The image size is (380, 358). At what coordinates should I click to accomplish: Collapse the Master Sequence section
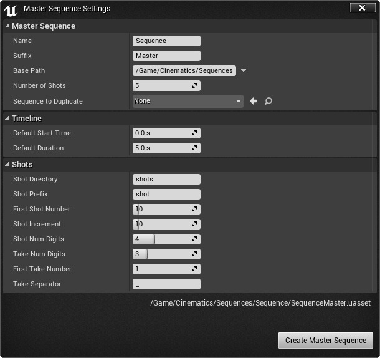(x=7, y=26)
